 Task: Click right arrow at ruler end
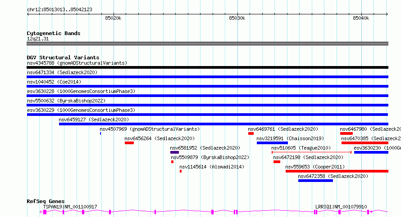[x=387, y=14]
